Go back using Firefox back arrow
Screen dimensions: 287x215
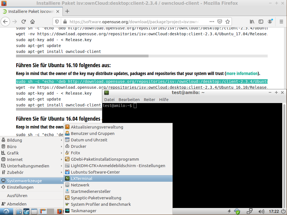click(x=5, y=22)
